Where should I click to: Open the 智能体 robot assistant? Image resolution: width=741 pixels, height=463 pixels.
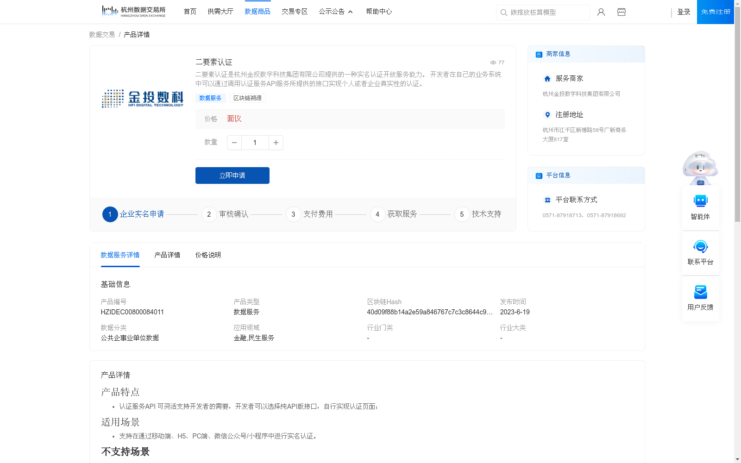701,207
